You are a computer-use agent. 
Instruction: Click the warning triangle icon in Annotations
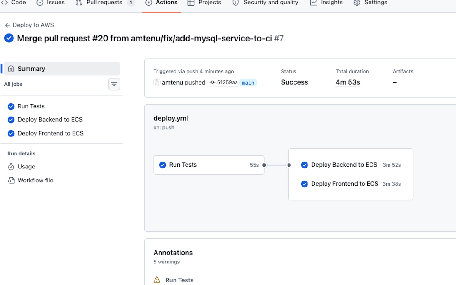click(x=157, y=280)
